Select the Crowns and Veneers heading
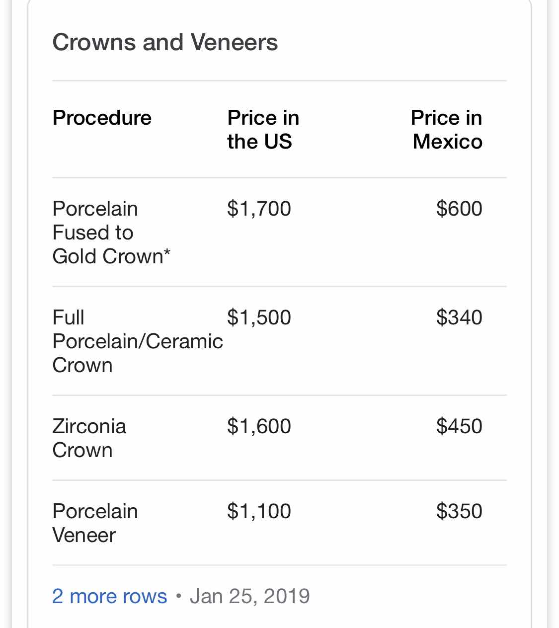 pos(165,42)
